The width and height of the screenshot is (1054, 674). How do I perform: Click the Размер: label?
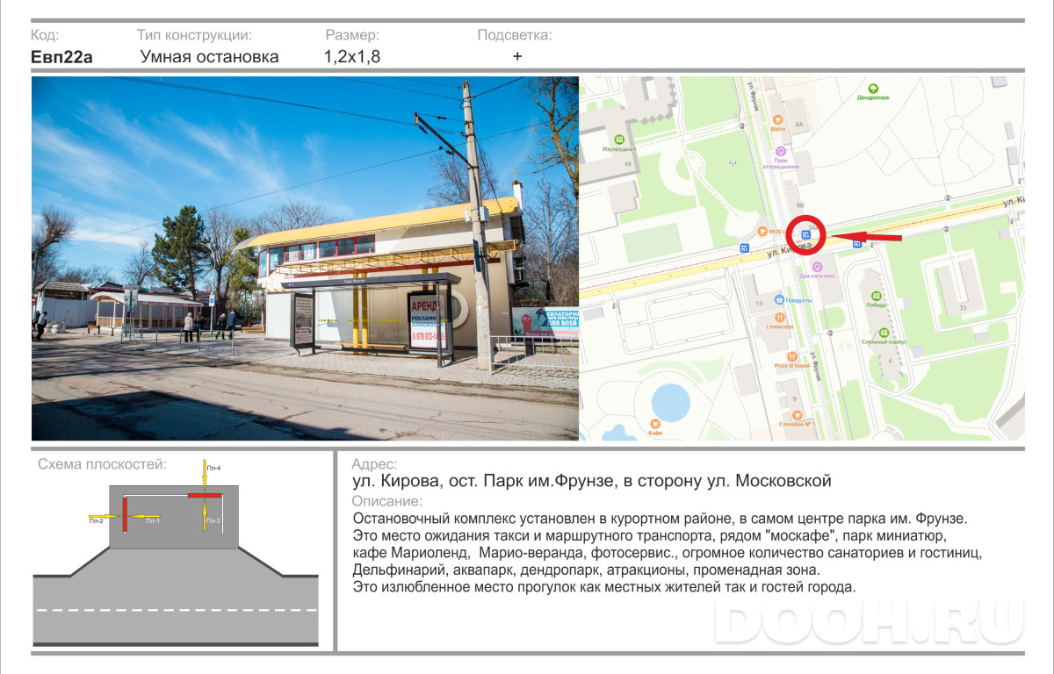tap(352, 35)
